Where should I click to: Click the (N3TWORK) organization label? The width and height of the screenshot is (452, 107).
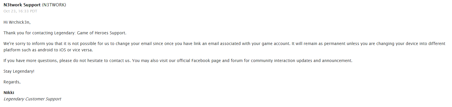click(54, 5)
